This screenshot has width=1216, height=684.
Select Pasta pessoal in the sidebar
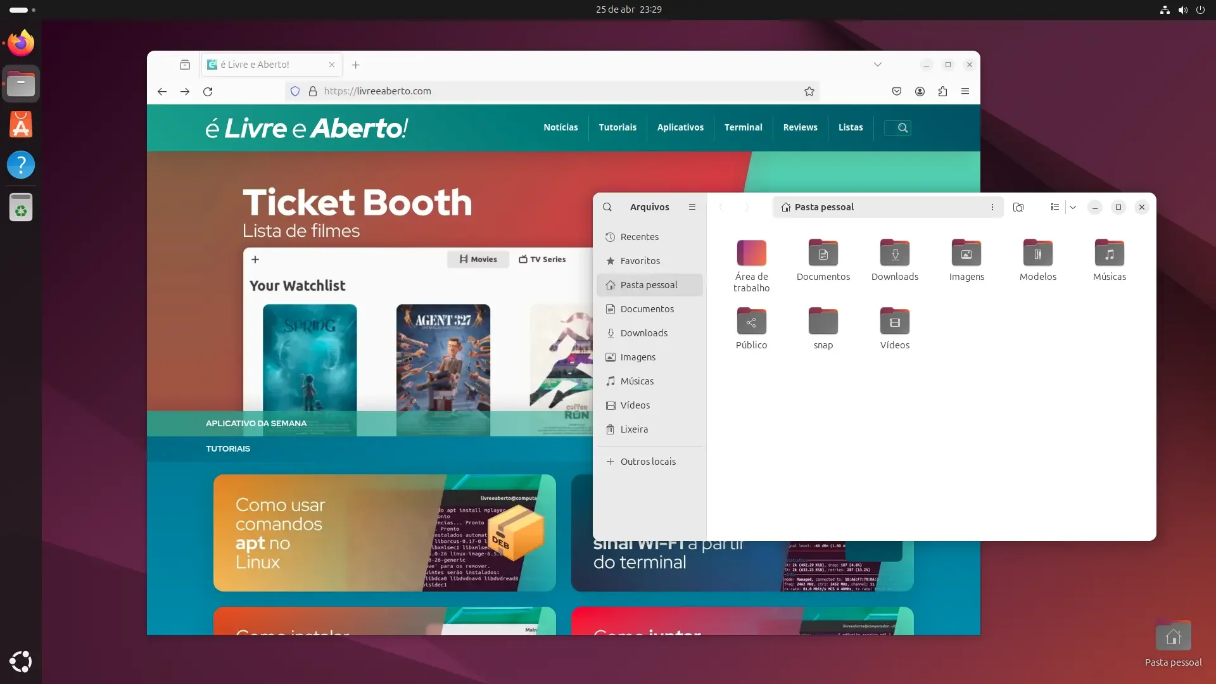pos(650,285)
